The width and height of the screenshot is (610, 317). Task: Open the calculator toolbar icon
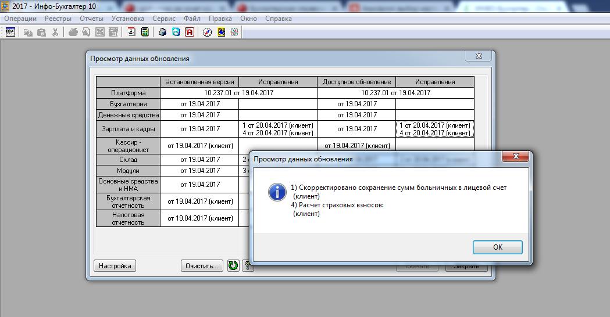[x=145, y=33]
